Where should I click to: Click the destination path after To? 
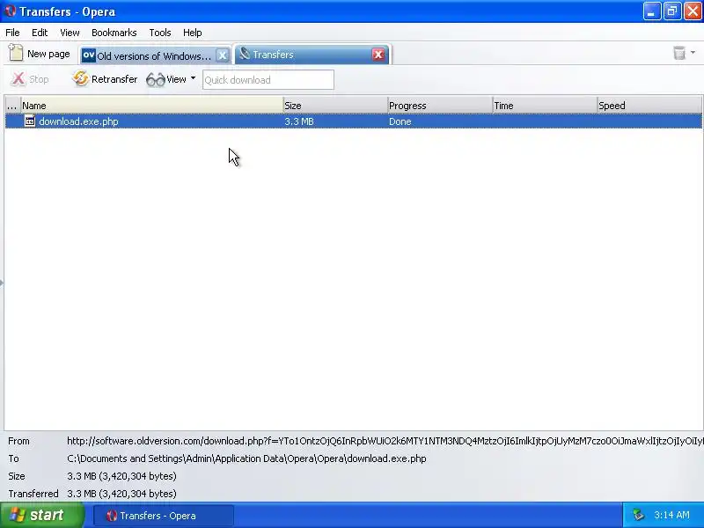(246, 458)
